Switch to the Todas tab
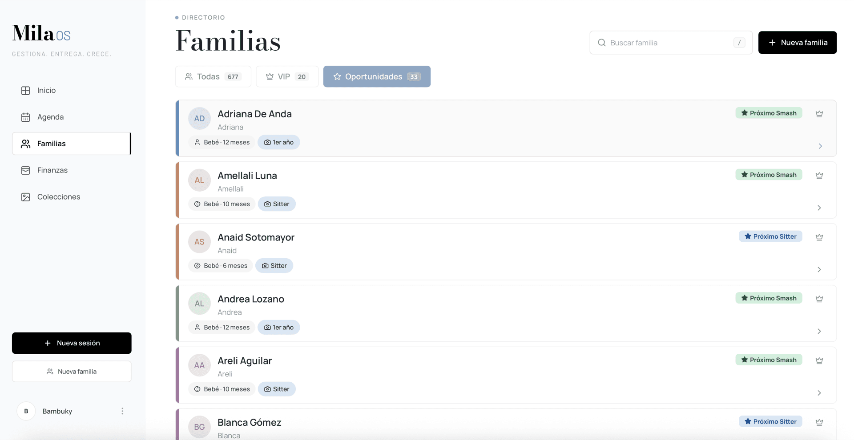 213,76
